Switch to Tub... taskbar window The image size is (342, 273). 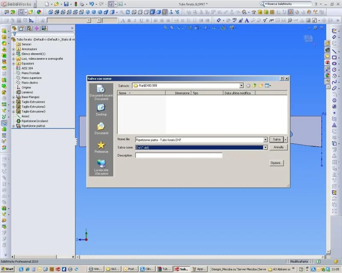[x=165, y=269]
